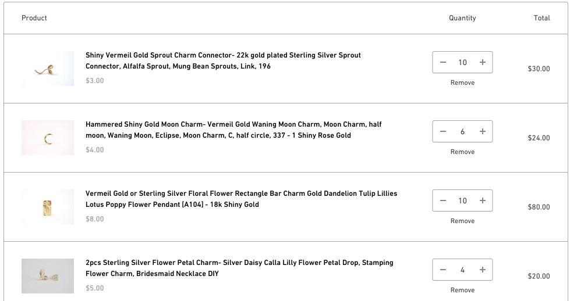Increase Floral Rectangle Bar Charm quantity

(x=482, y=200)
